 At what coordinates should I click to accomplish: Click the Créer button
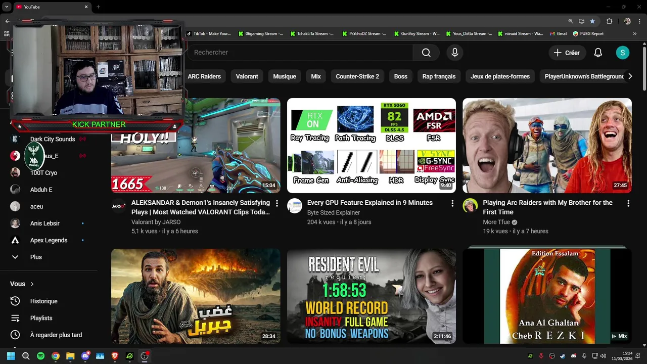[567, 53]
